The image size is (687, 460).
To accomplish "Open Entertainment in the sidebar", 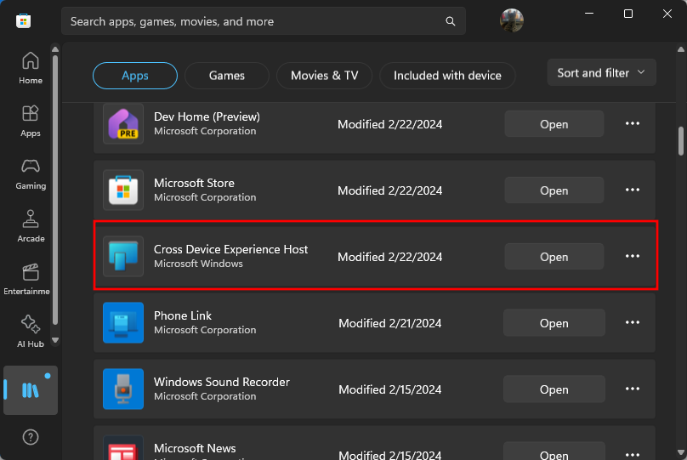I will pyautogui.click(x=27, y=279).
